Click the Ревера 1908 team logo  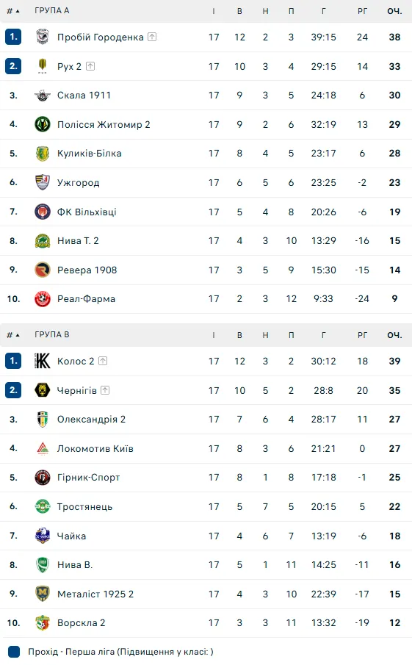tap(43, 270)
